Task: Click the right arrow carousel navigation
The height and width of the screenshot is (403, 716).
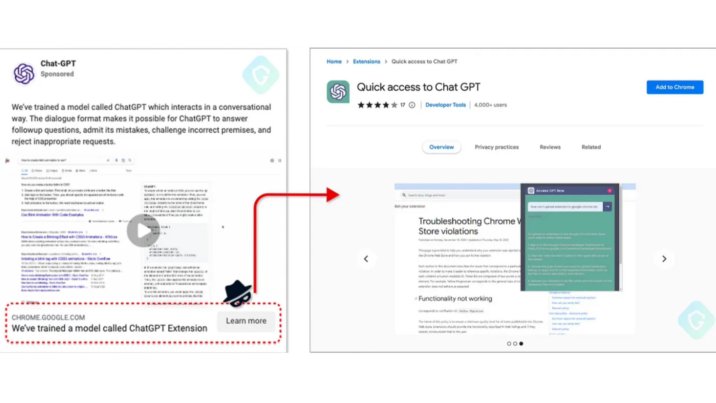Action: click(x=664, y=258)
